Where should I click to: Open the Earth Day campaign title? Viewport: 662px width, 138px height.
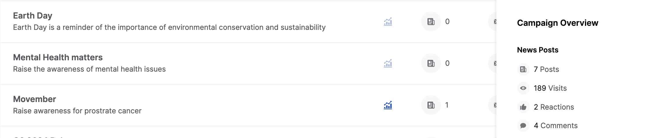coord(33,16)
